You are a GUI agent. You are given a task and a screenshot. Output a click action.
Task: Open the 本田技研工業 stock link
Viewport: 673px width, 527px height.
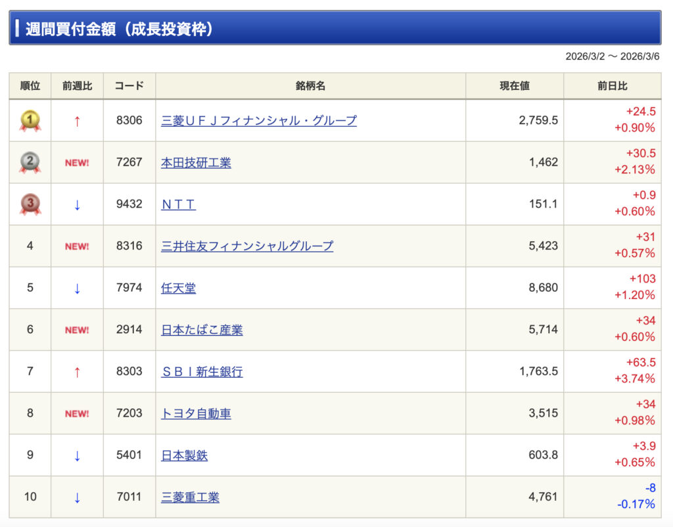point(196,163)
